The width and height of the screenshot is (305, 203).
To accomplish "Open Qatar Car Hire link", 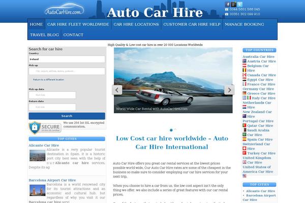I will [x=260, y=126].
